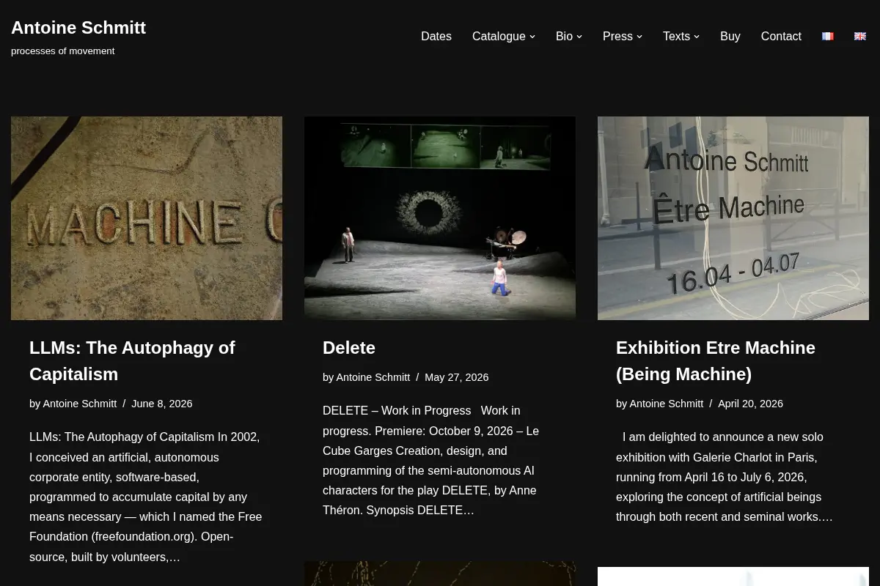The height and width of the screenshot is (586, 880).
Task: Expand the Bio submenu chevron
Action: pyautogui.click(x=579, y=37)
